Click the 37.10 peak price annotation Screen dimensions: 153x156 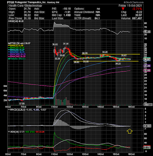[x=66, y=44]
